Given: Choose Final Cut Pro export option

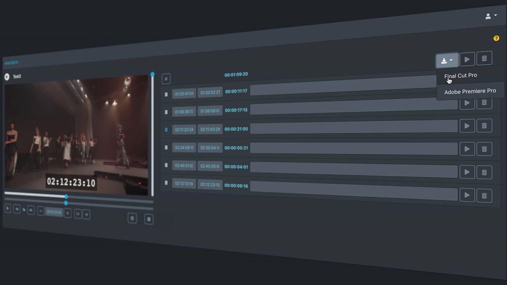Looking at the screenshot, I should [x=461, y=76].
